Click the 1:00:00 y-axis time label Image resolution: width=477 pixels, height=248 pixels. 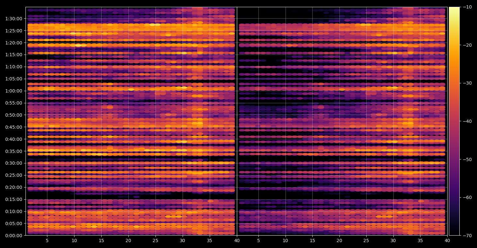[x=13, y=91]
